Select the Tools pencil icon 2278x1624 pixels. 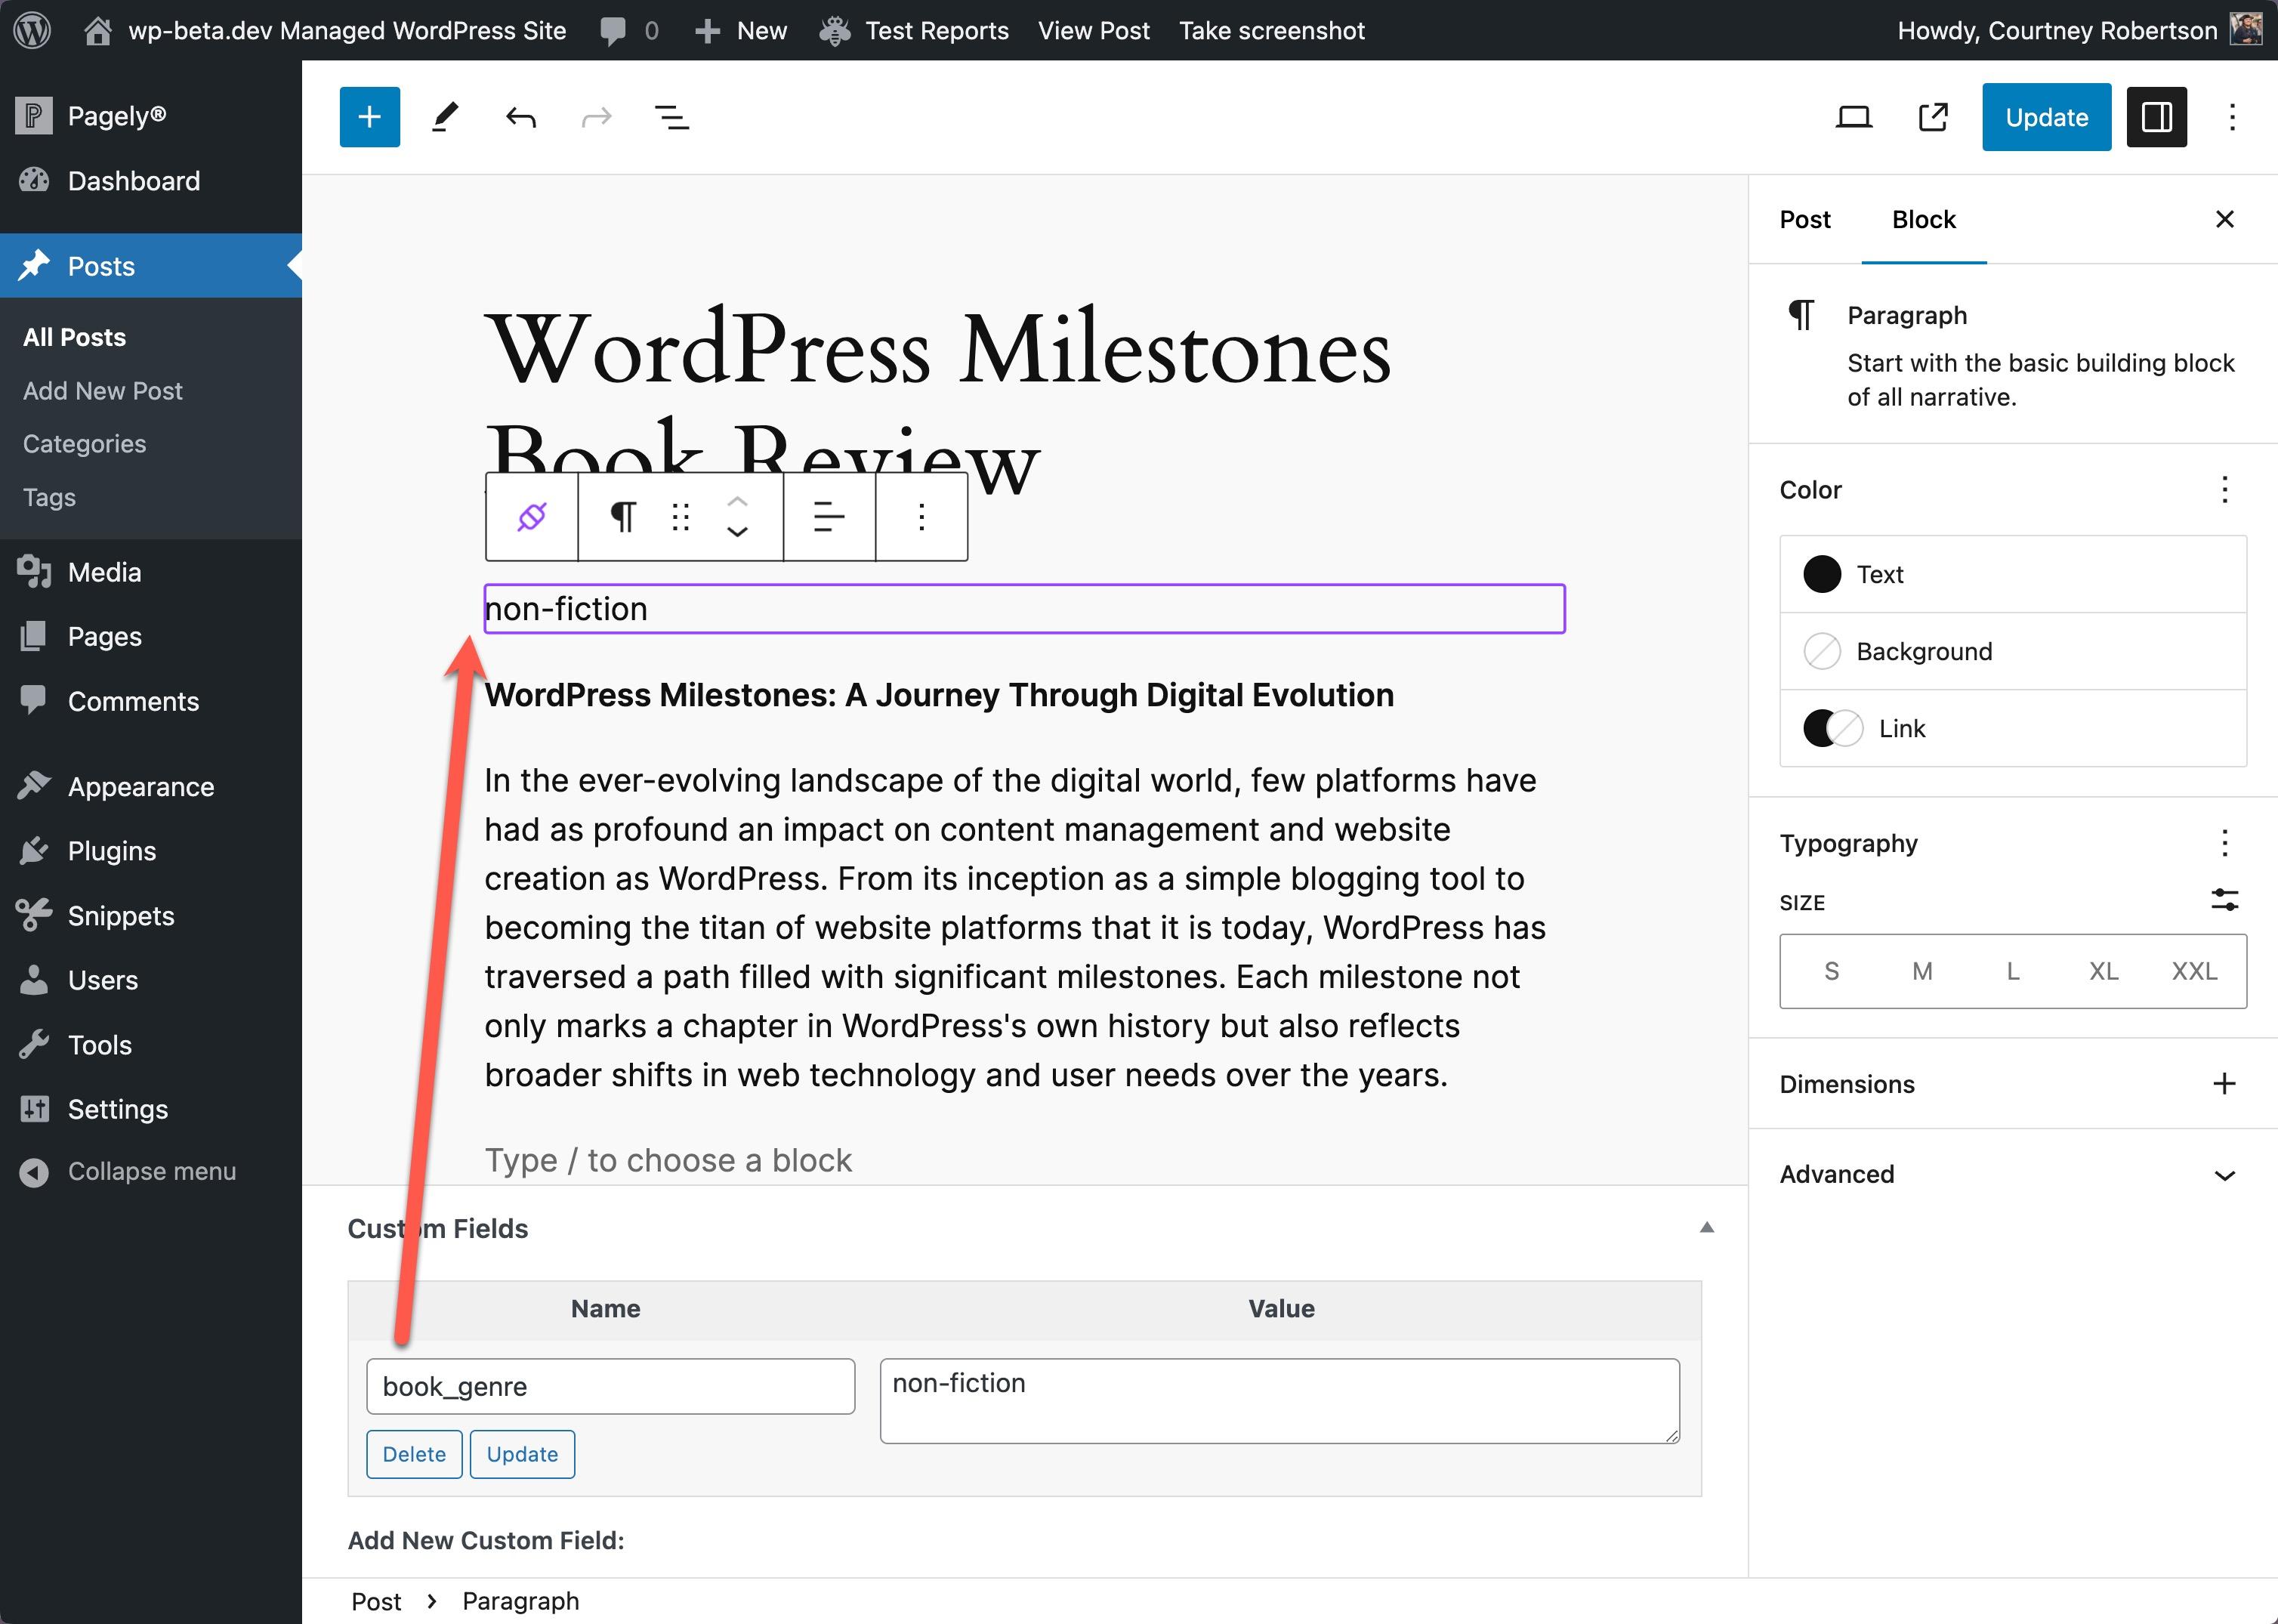pos(445,117)
